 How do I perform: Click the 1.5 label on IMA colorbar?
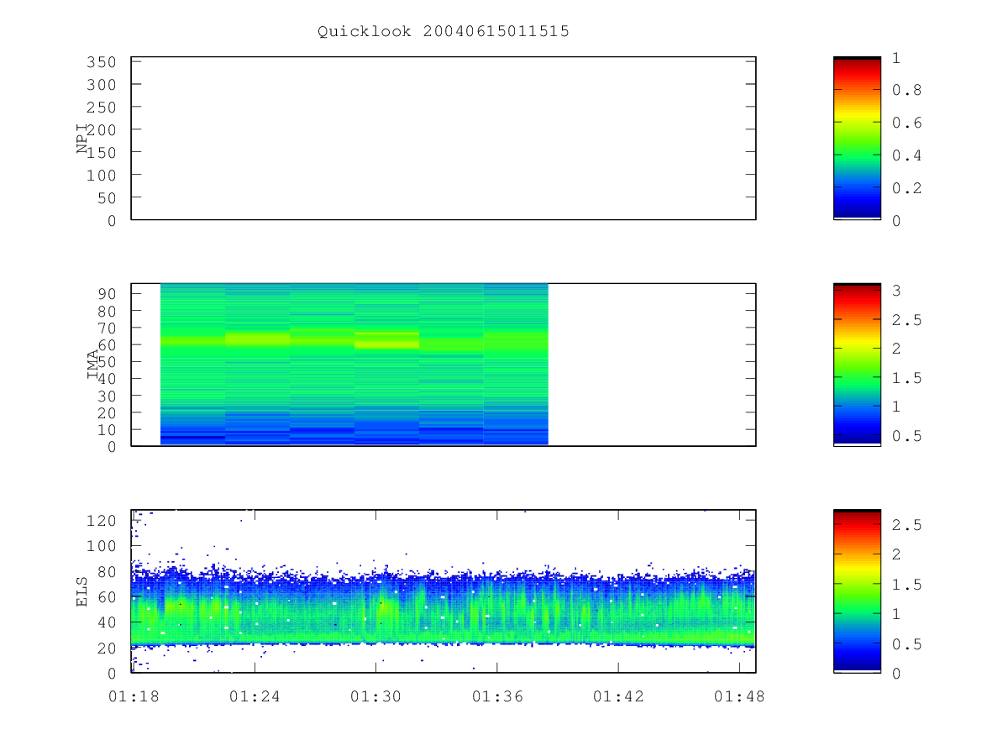click(x=906, y=378)
